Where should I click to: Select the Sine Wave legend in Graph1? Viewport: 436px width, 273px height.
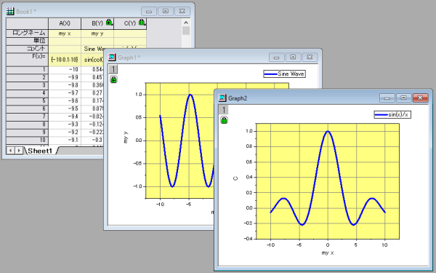[284, 74]
